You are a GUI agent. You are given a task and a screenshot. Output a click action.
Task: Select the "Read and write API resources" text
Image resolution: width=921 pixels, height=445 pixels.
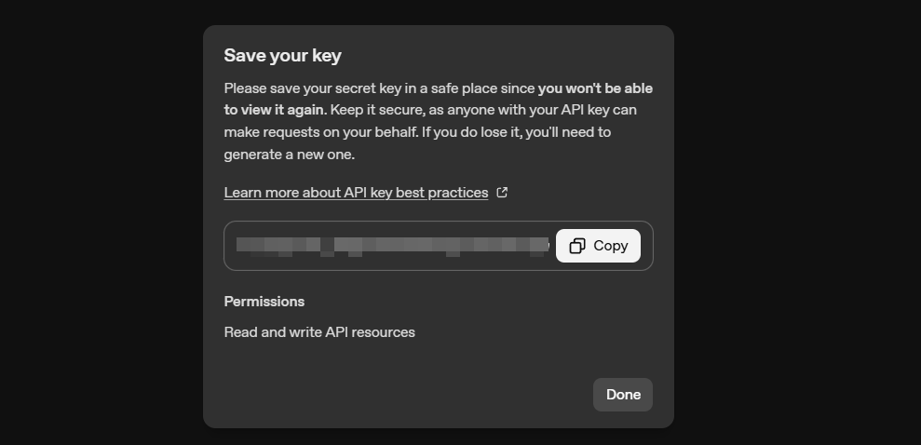pyautogui.click(x=319, y=332)
